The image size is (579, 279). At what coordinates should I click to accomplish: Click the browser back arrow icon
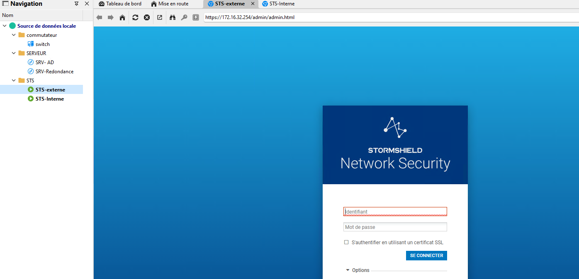point(99,17)
